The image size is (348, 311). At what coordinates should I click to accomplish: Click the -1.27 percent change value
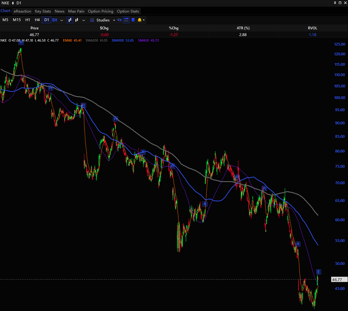click(174, 35)
